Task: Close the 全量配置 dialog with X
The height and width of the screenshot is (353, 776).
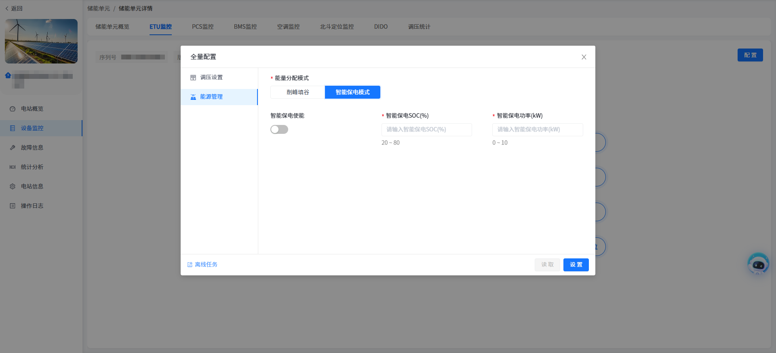Action: coord(584,57)
